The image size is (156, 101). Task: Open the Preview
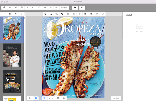pos(116,98)
